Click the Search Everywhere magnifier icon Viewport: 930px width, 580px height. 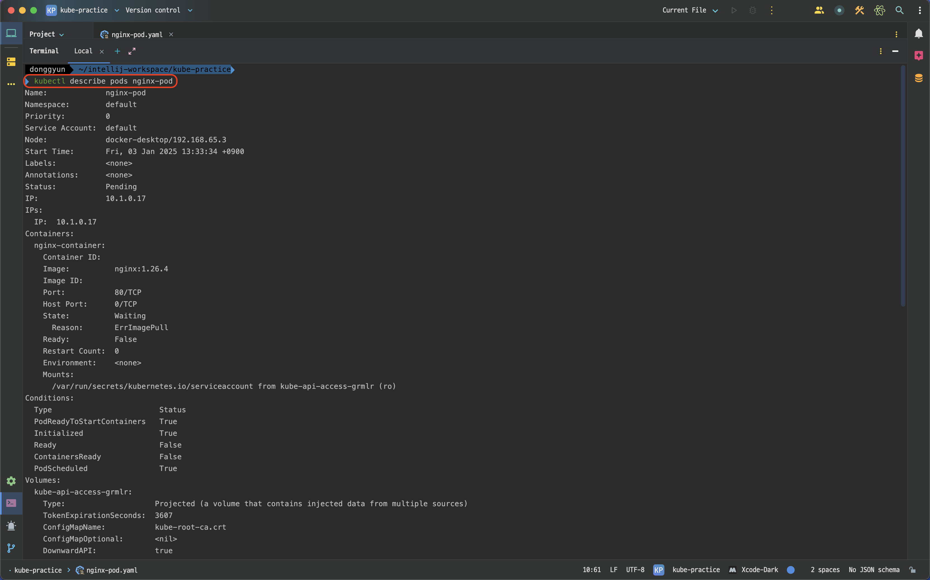[899, 10]
